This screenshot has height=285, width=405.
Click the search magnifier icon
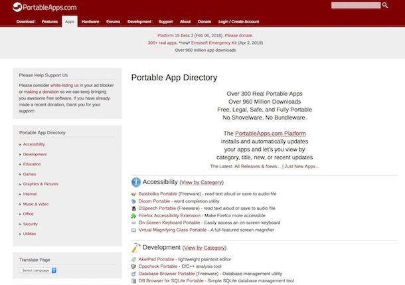[385, 5]
